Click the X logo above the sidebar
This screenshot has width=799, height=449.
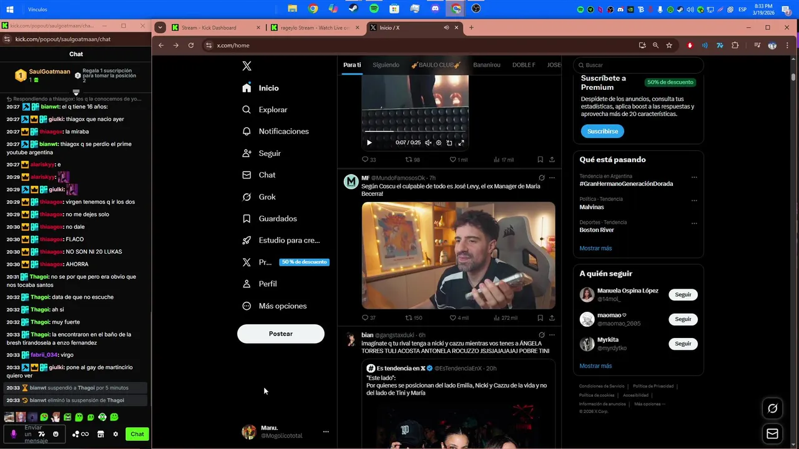[x=247, y=66]
